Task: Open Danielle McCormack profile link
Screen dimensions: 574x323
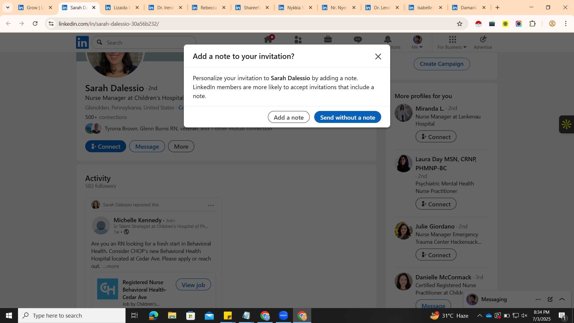Action: tap(443, 277)
